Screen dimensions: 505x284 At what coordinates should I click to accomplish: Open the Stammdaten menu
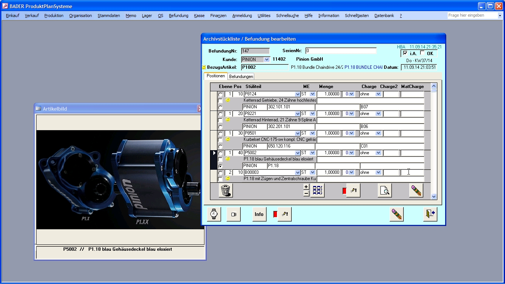point(109,16)
